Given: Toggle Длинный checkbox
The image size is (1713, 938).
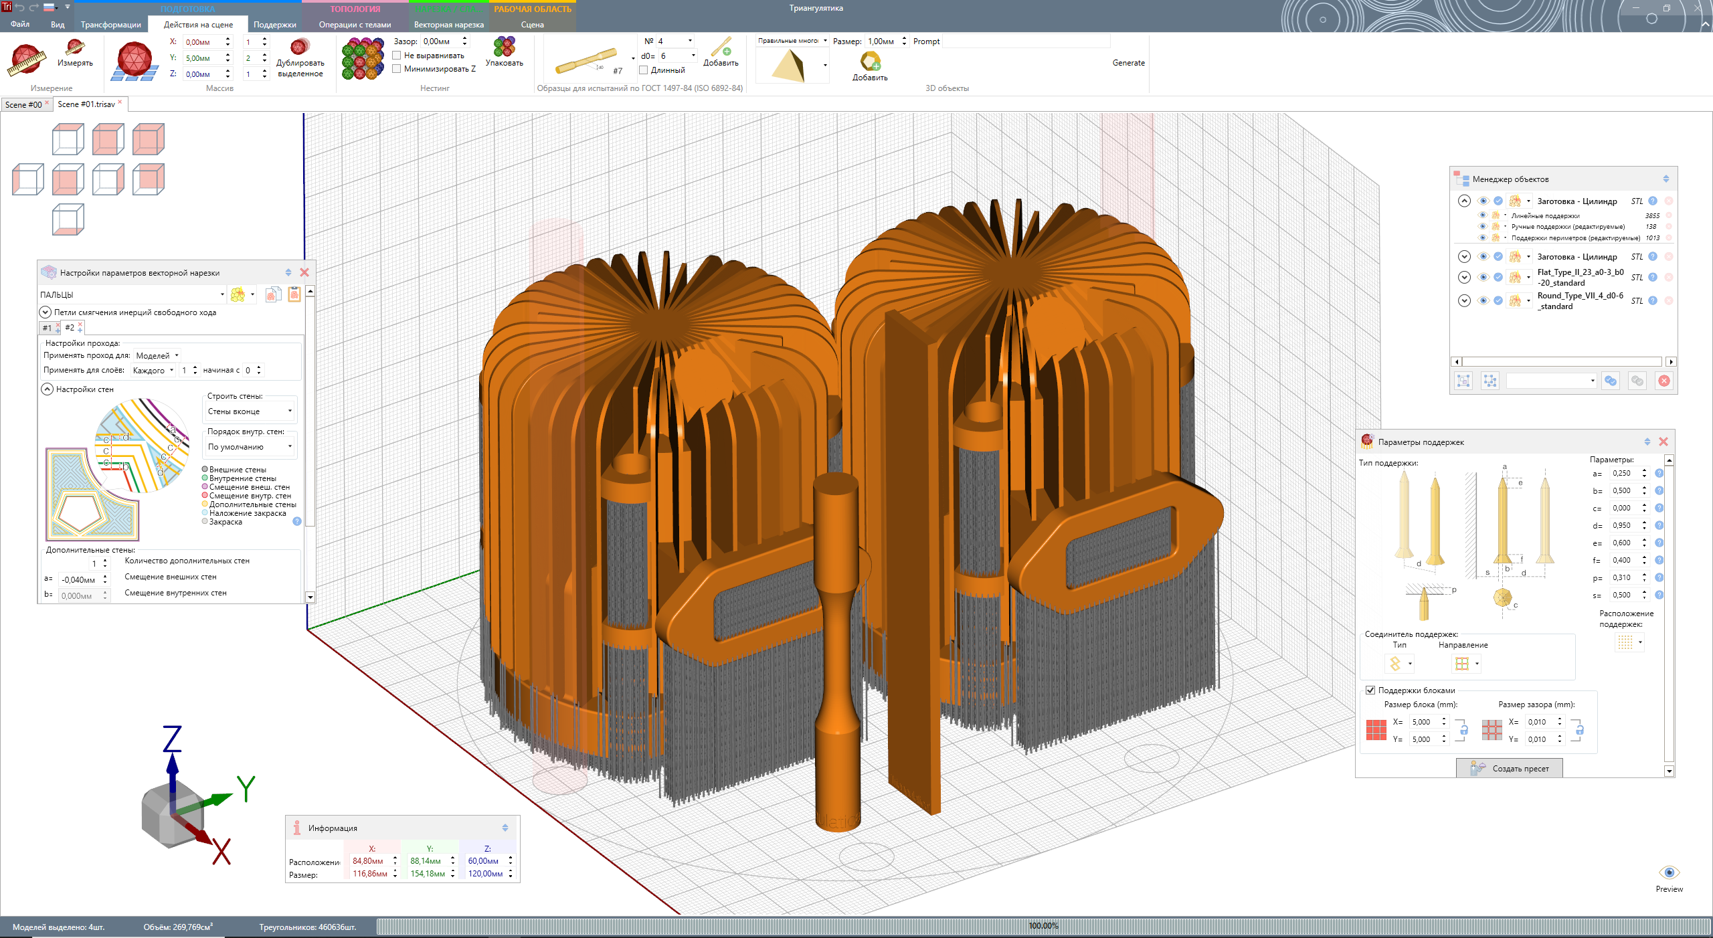Looking at the screenshot, I should pos(644,70).
